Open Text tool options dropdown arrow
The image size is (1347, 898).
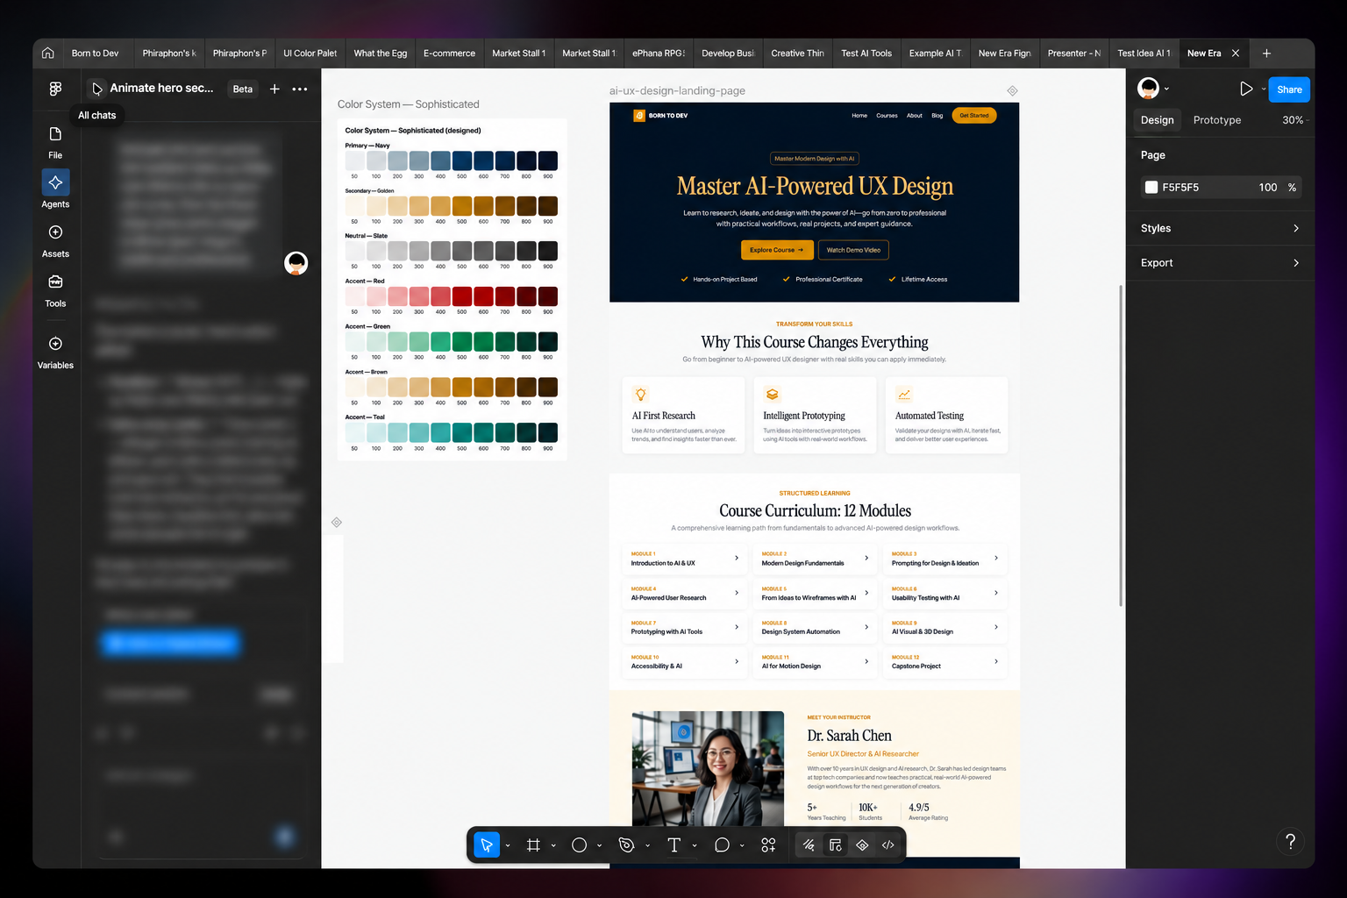tap(695, 845)
